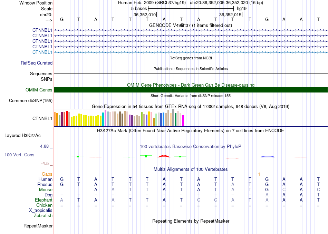
Task: Click the bright red GTEx expression bar
Action: [67, 118]
